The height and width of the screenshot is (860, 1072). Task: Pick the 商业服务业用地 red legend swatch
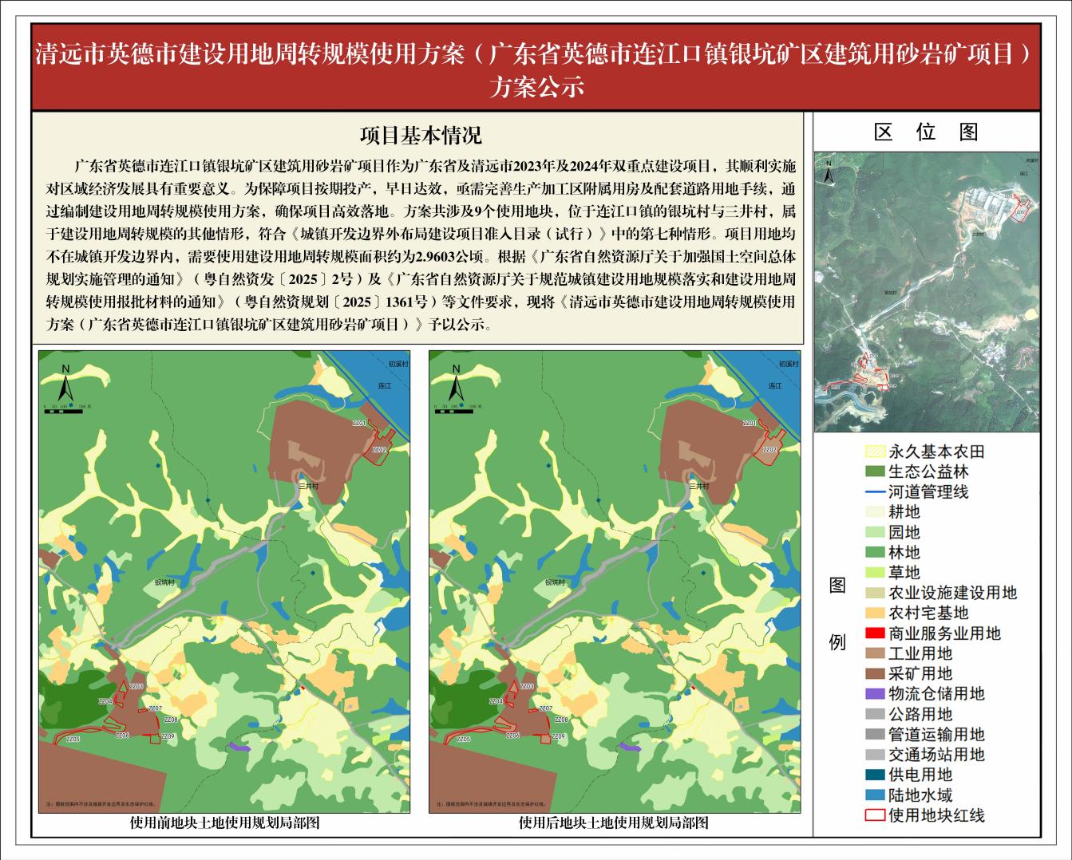(x=876, y=633)
